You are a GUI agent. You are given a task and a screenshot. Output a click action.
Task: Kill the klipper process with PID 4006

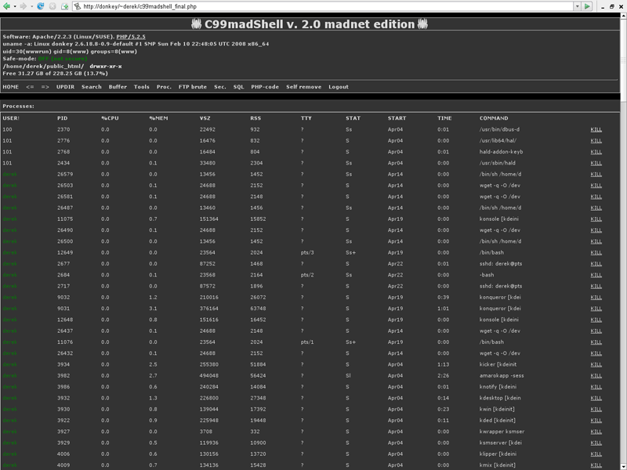coord(596,454)
